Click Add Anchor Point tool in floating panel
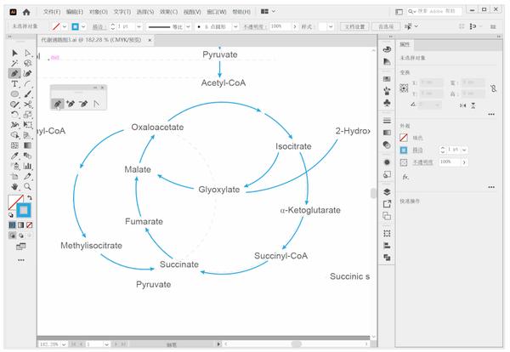510x352 pixels. [x=71, y=104]
